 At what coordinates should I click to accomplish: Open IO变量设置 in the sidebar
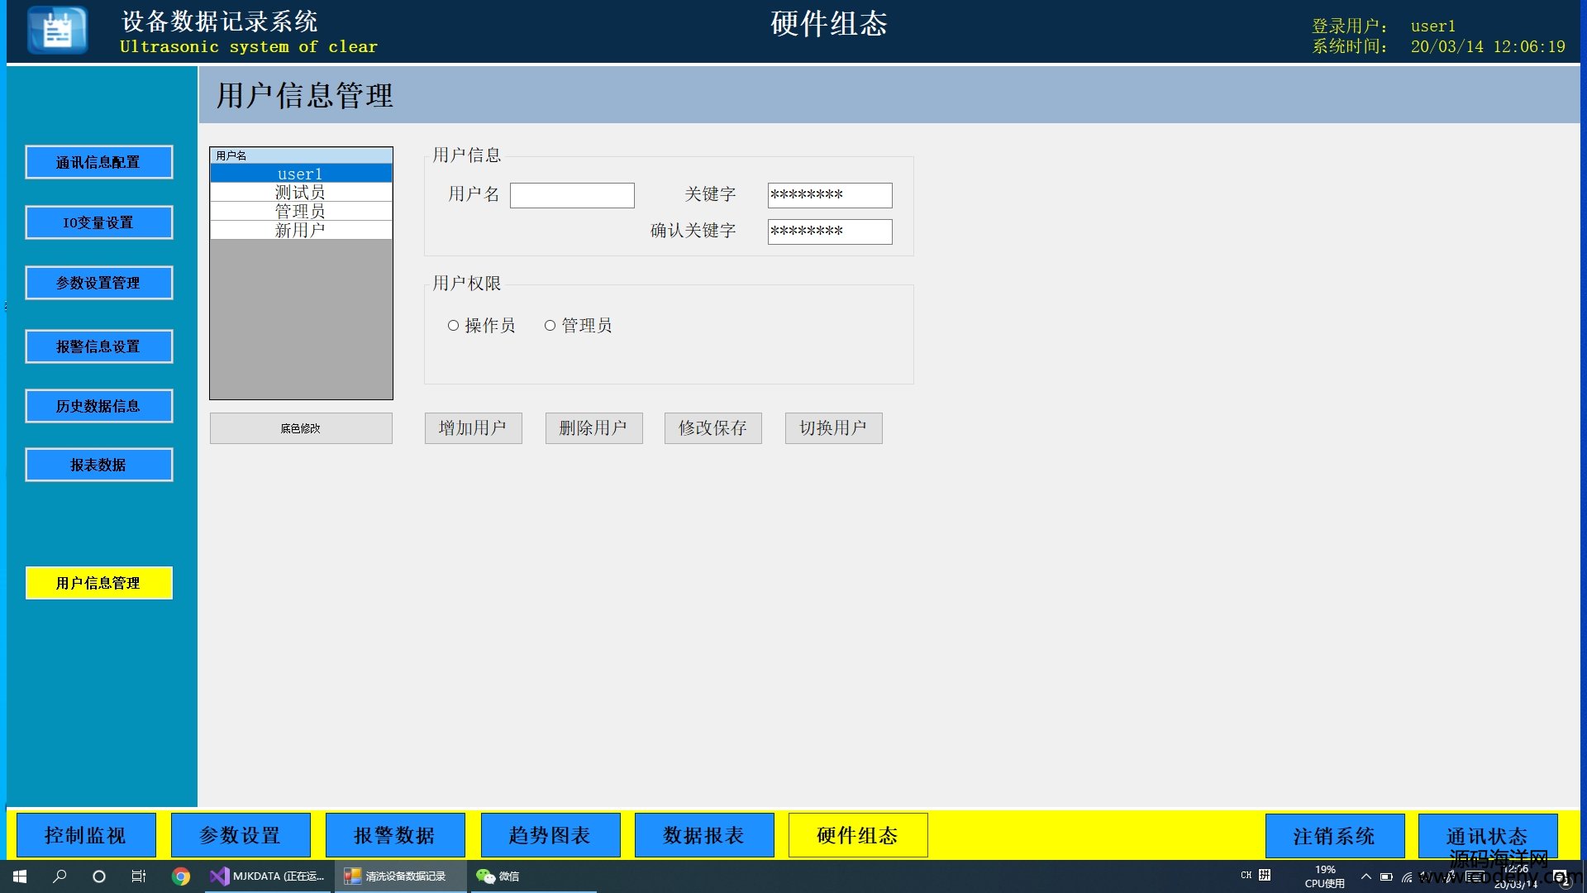click(x=99, y=222)
